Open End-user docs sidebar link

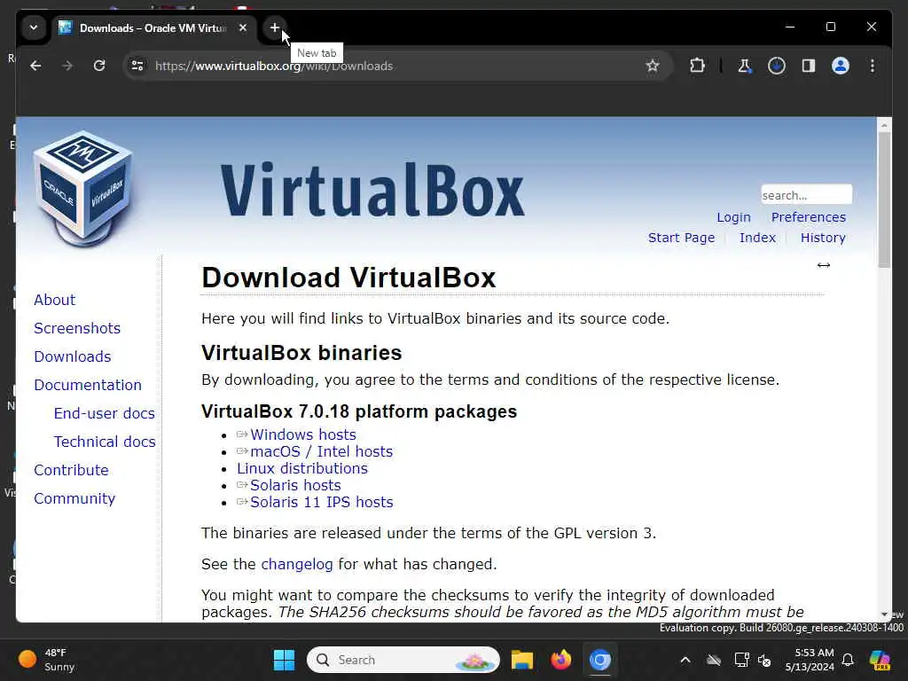[105, 413]
